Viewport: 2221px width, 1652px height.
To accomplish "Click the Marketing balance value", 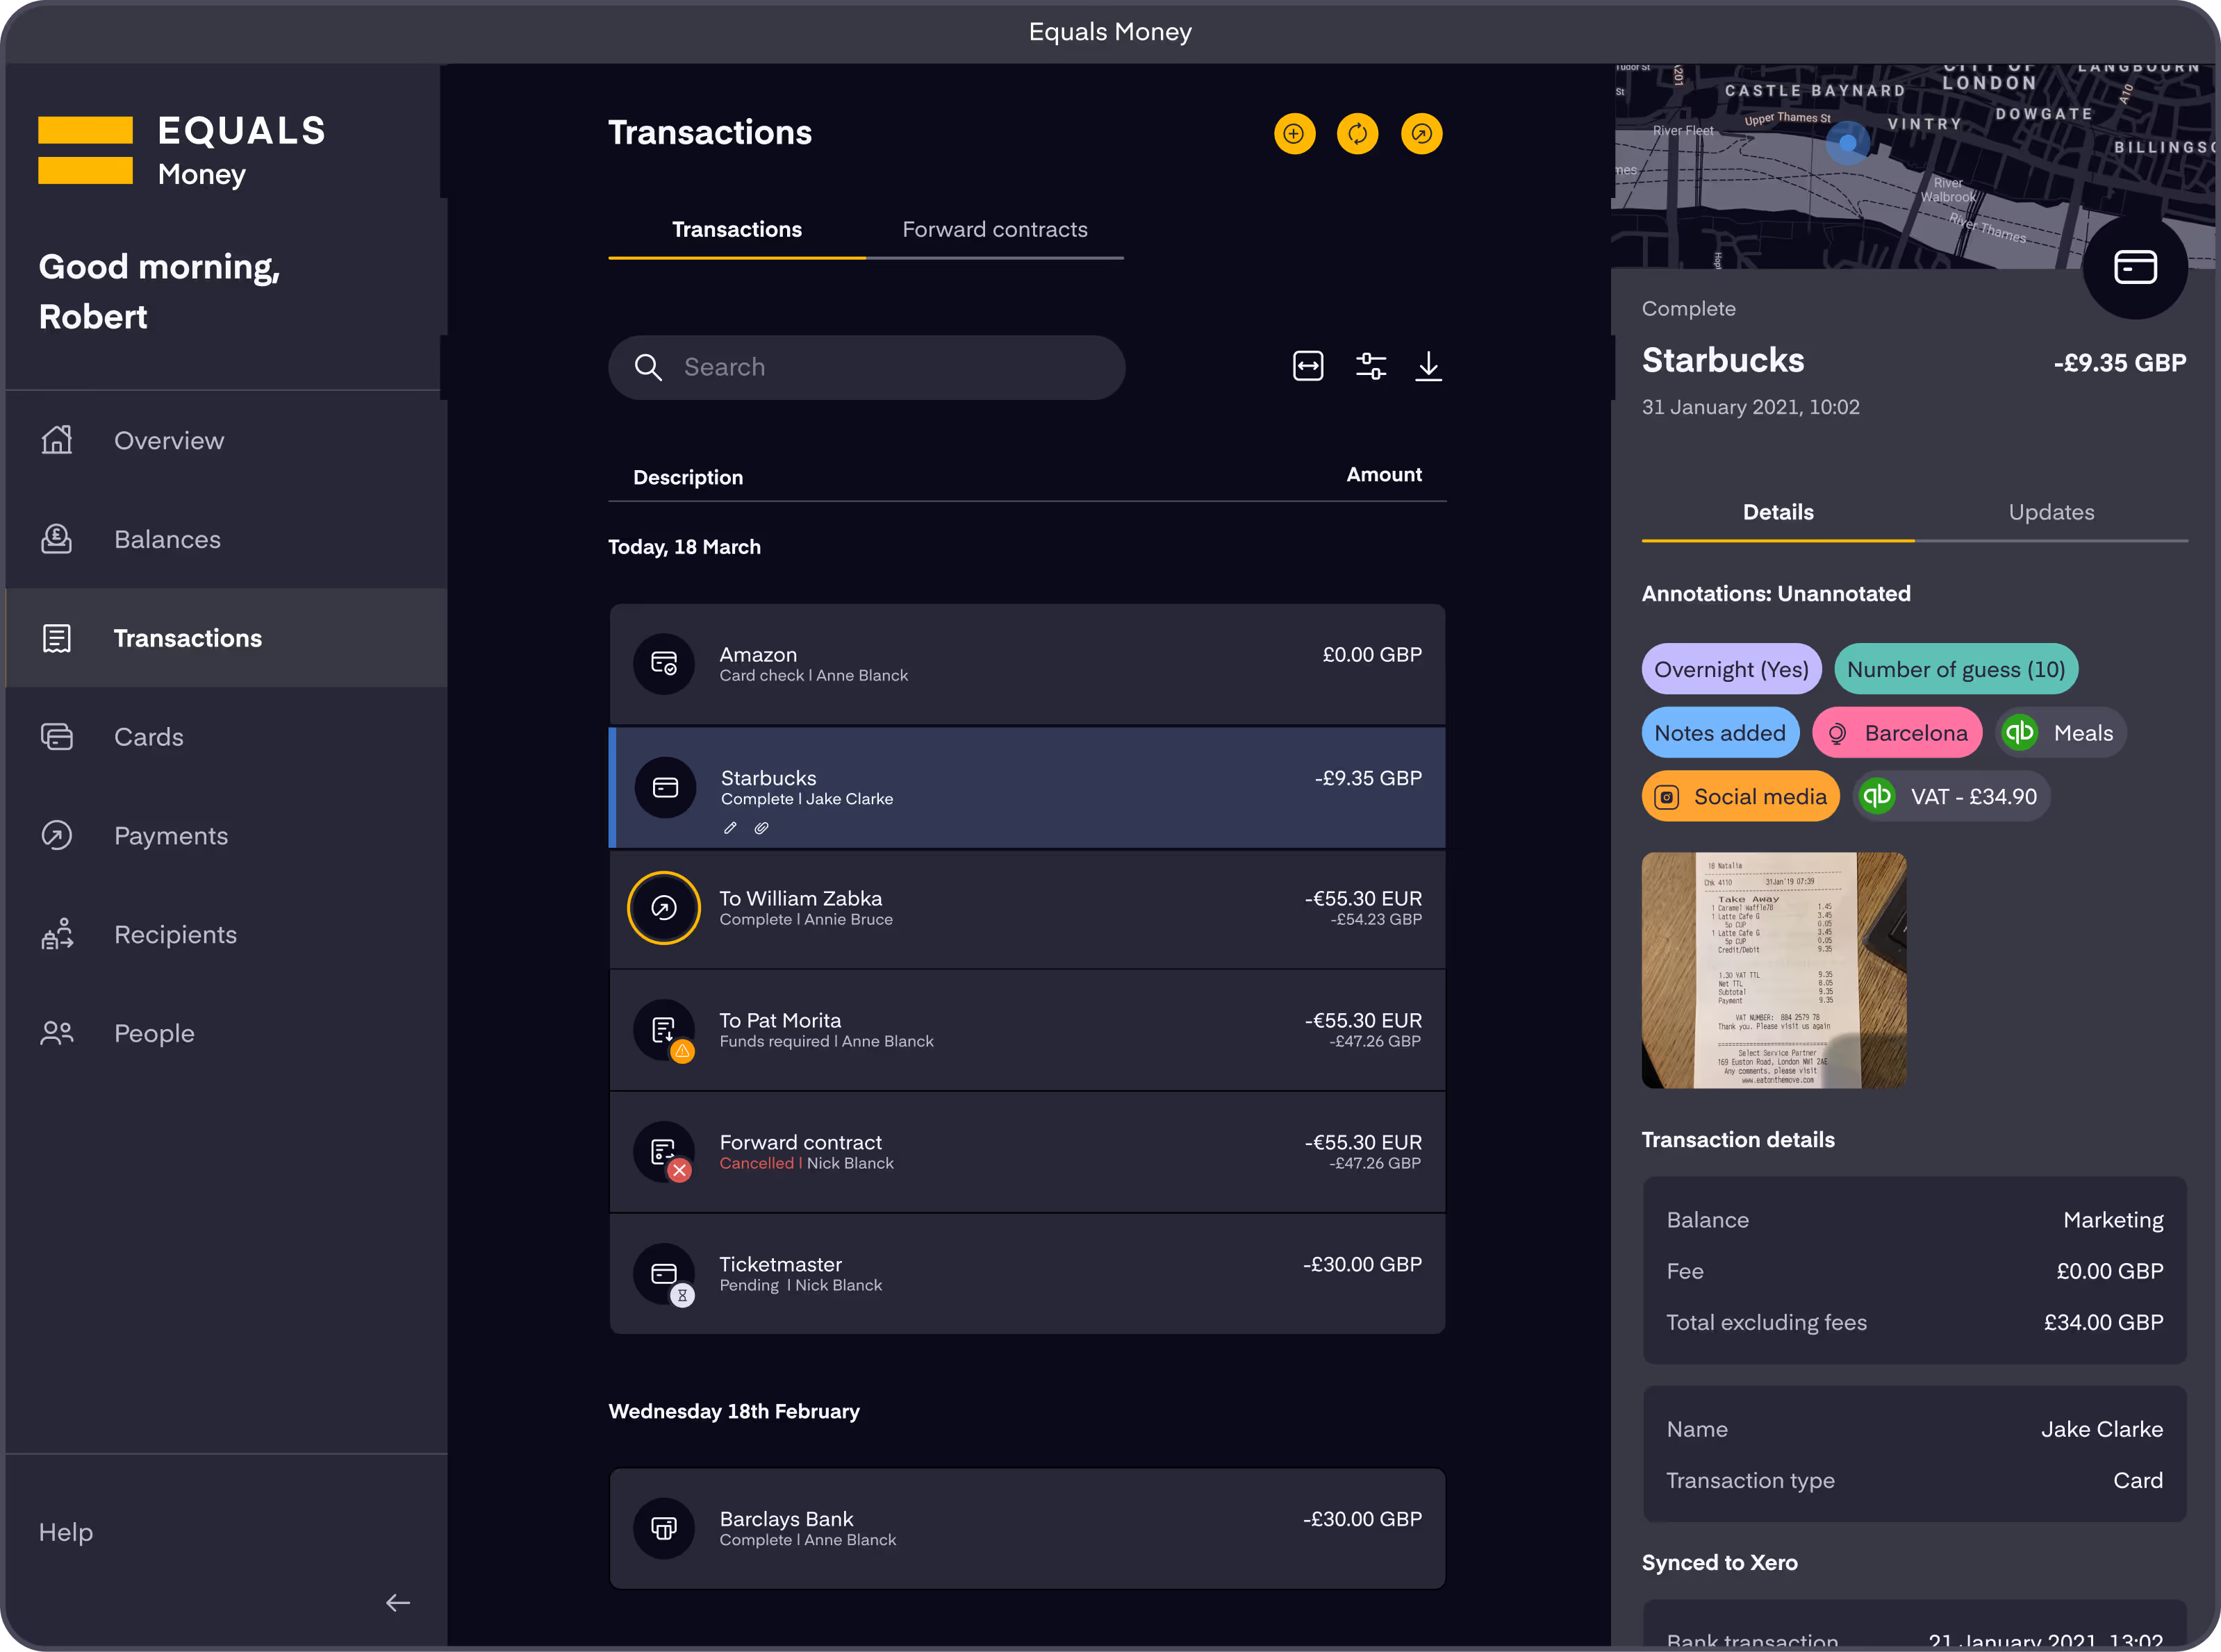I will tap(2113, 1220).
